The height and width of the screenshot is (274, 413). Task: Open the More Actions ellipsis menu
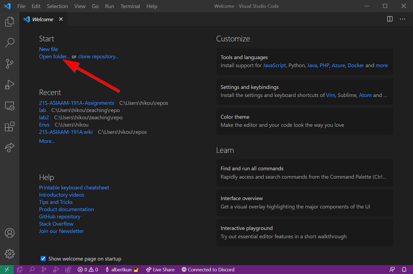tap(403, 19)
